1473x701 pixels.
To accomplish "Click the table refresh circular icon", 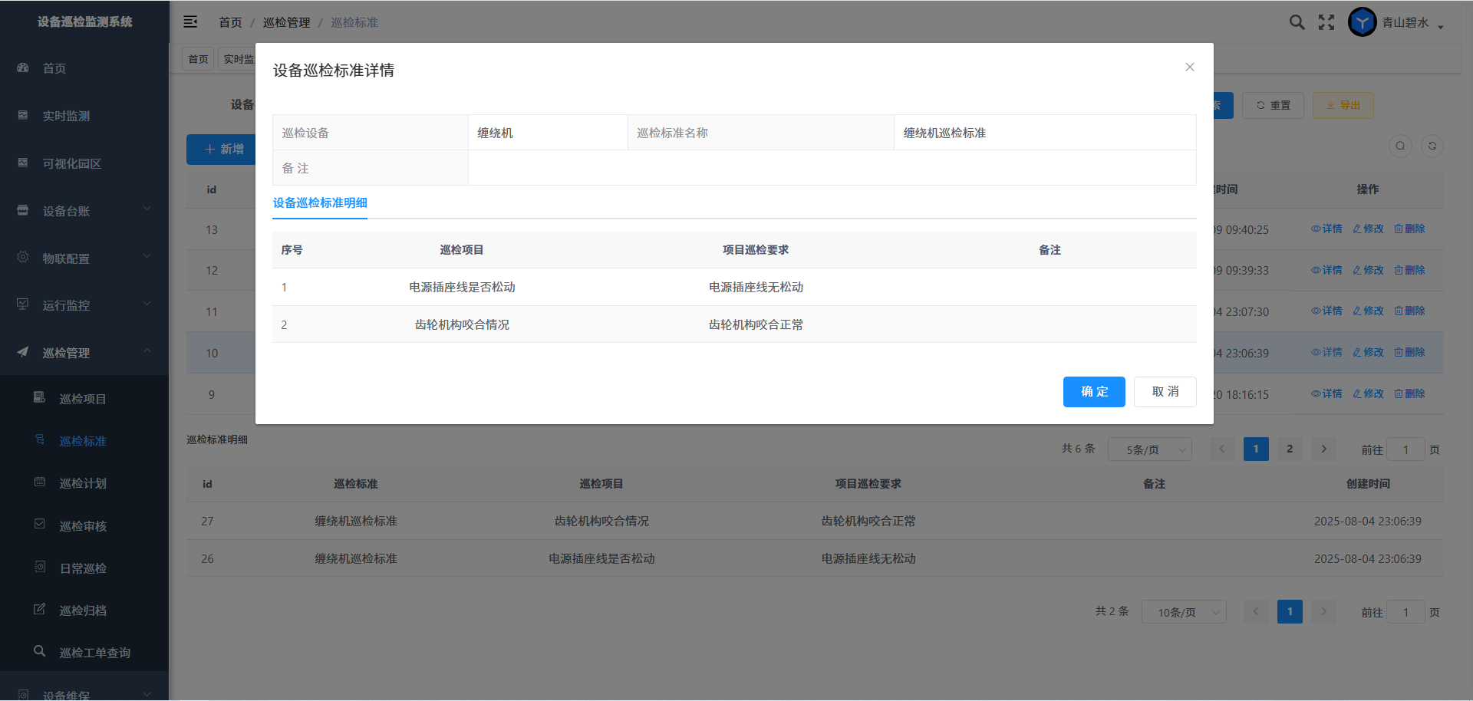I will pyautogui.click(x=1432, y=146).
